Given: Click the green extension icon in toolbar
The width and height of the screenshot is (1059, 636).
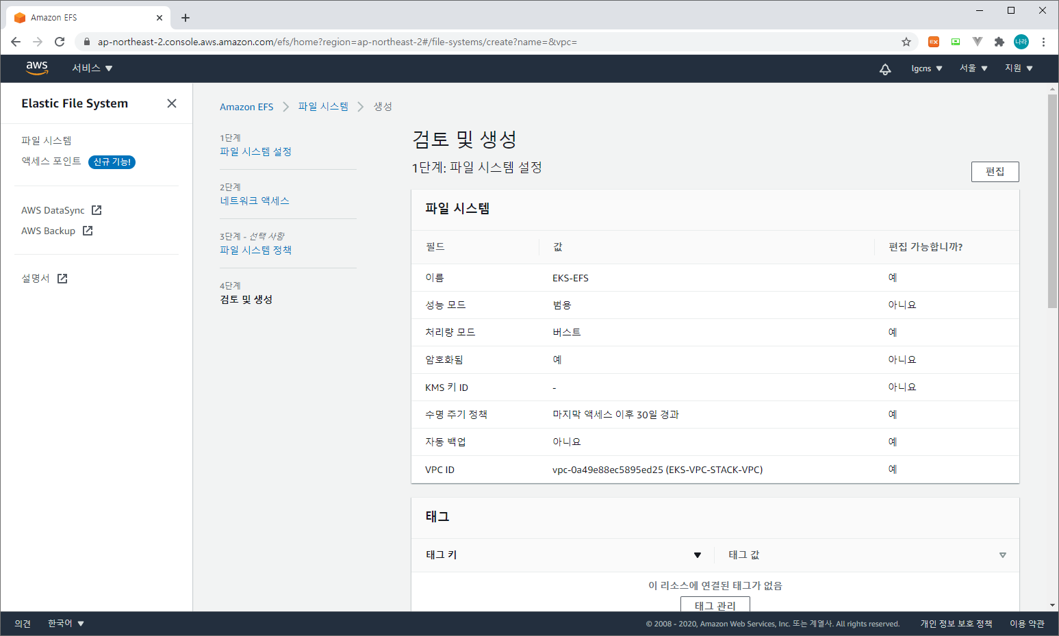Looking at the screenshot, I should tap(956, 42).
